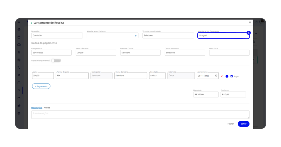Open the phone icon in the sidebar
281x147 pixels.
(19, 67)
